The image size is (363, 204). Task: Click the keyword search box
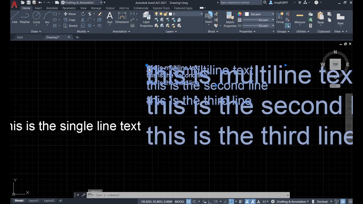click(241, 3)
